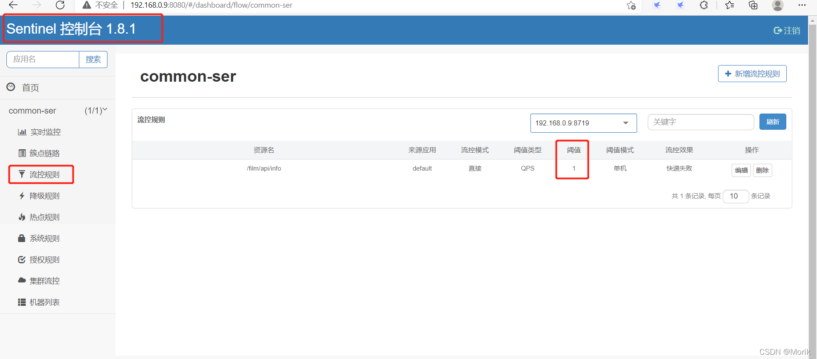Click the page vertical scrollbar
This screenshot has height=359, width=817.
coord(812,187)
